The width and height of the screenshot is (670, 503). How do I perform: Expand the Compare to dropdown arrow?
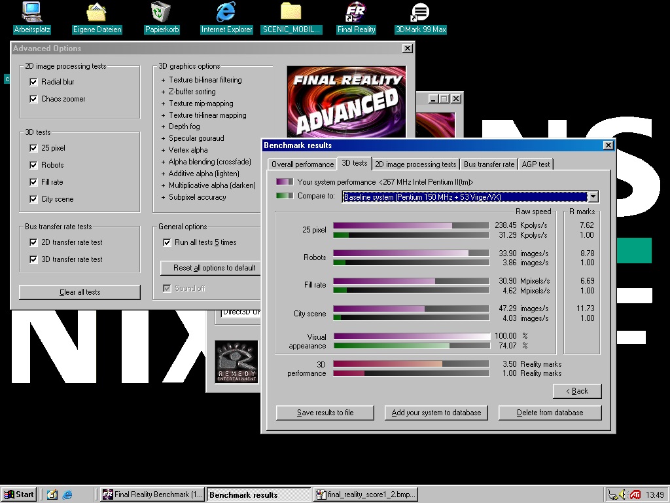(x=593, y=196)
